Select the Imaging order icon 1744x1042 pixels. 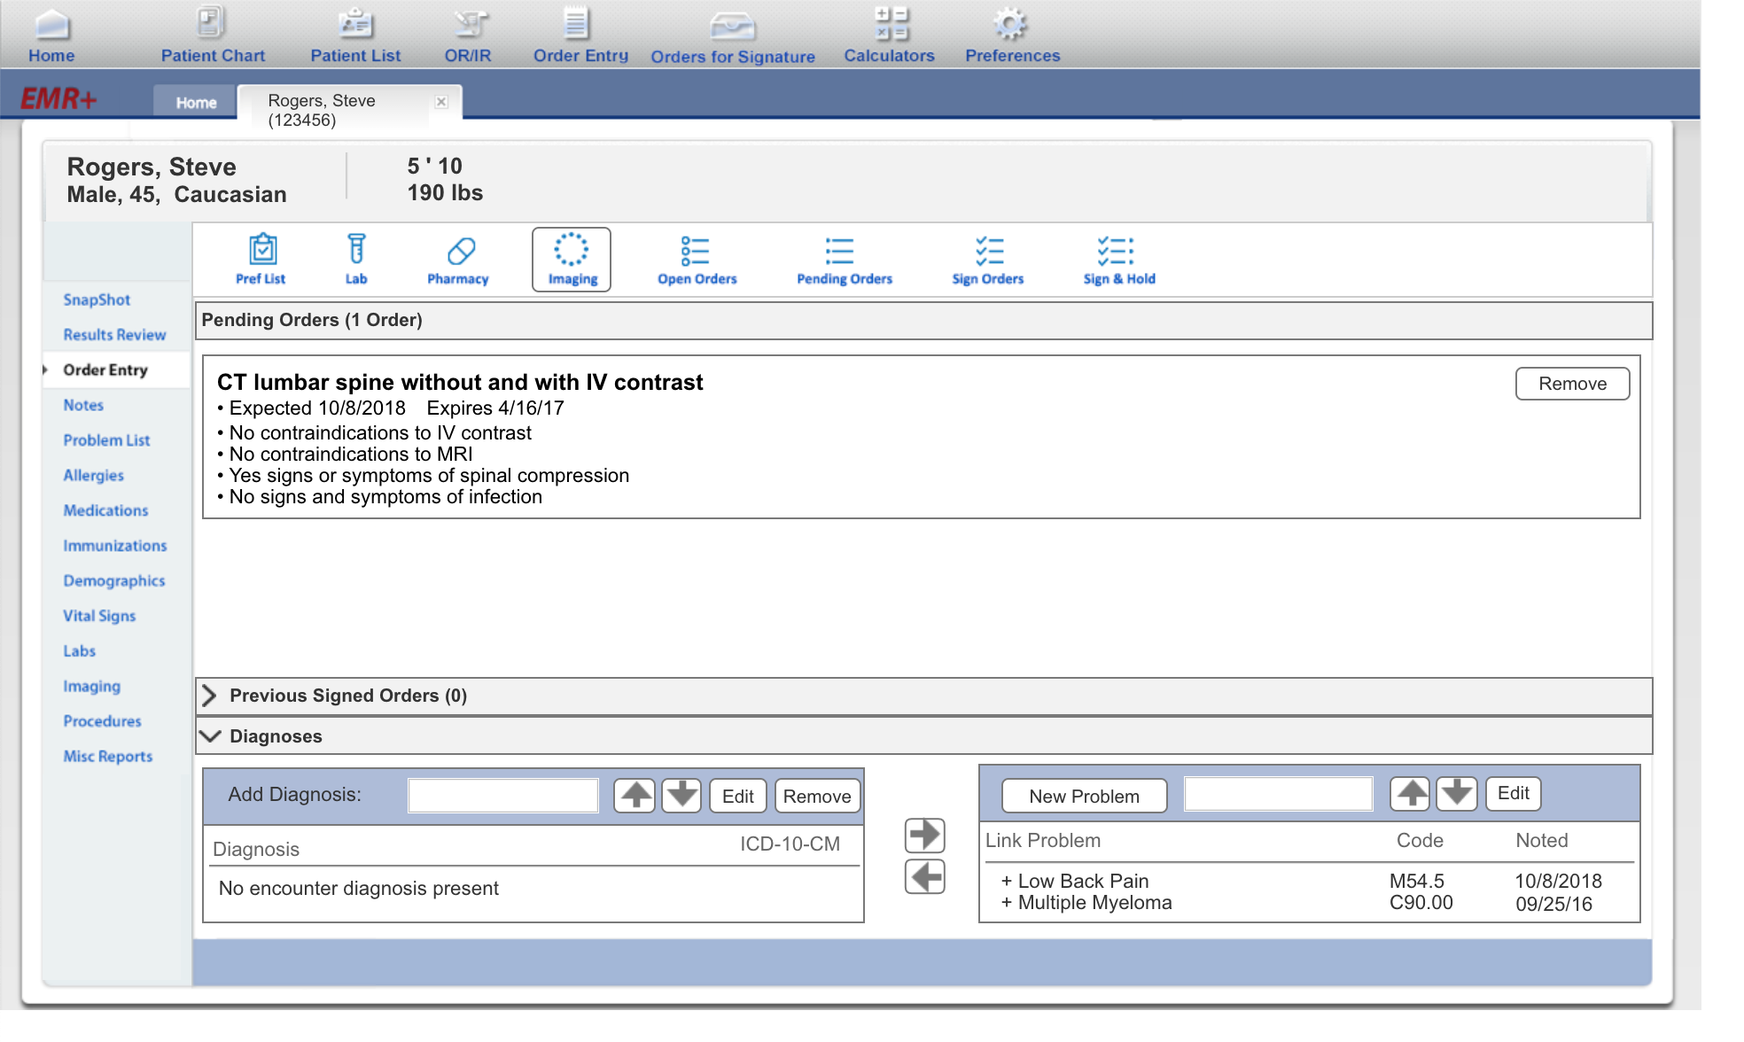tap(572, 259)
